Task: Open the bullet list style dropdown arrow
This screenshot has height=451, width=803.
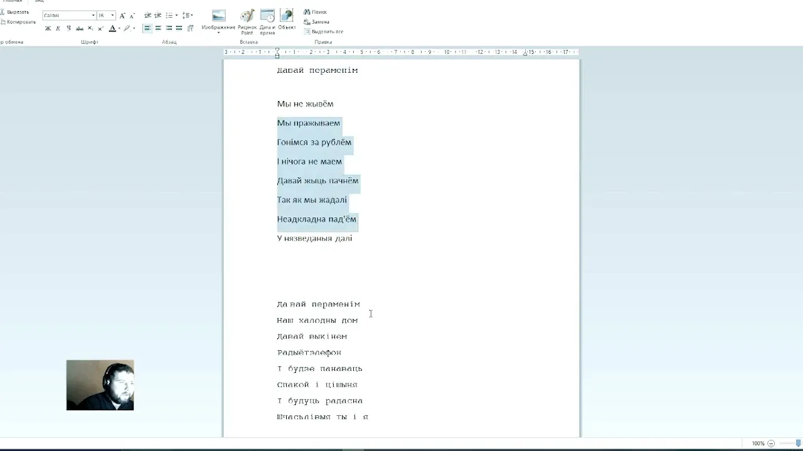Action: 176,16
